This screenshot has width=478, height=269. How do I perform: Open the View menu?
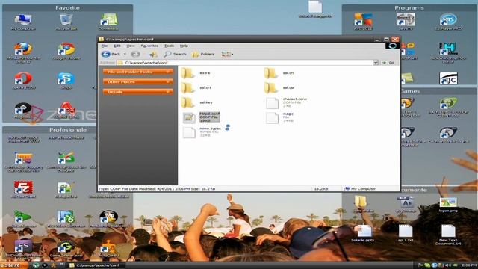click(131, 46)
